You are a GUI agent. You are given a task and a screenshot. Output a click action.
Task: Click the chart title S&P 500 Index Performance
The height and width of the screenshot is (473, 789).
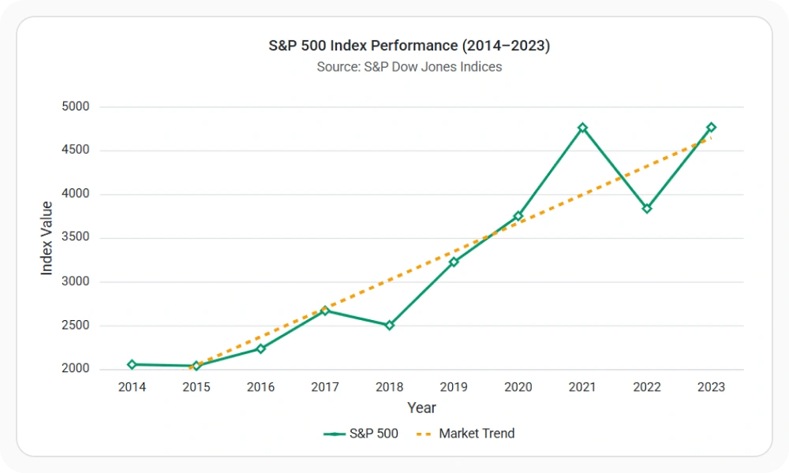[409, 45]
